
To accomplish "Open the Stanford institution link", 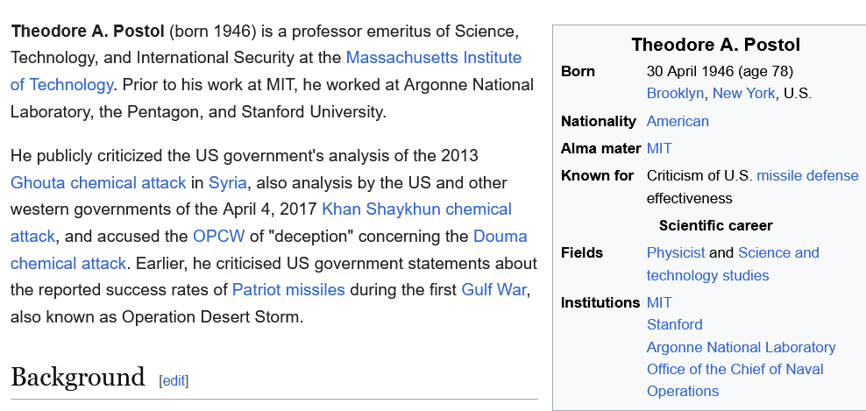I will point(674,324).
